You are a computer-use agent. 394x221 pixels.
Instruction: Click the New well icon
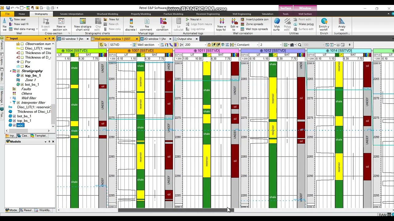(x=5, y=21)
